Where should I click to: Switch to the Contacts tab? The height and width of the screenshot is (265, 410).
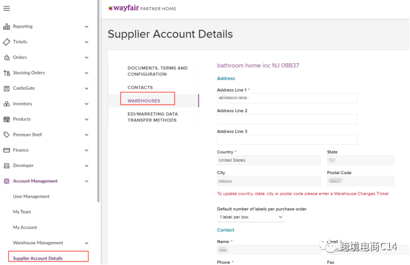(x=140, y=87)
